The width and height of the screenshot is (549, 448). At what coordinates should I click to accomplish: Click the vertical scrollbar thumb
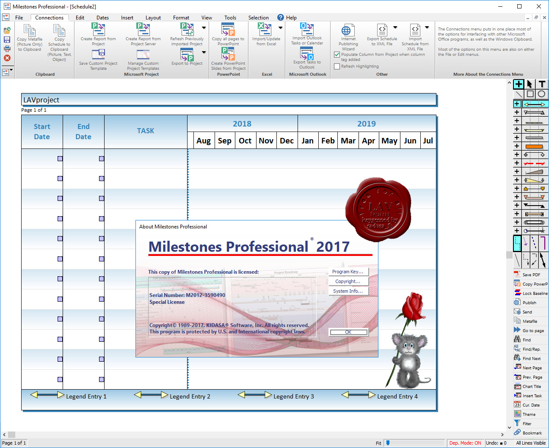[509, 255]
